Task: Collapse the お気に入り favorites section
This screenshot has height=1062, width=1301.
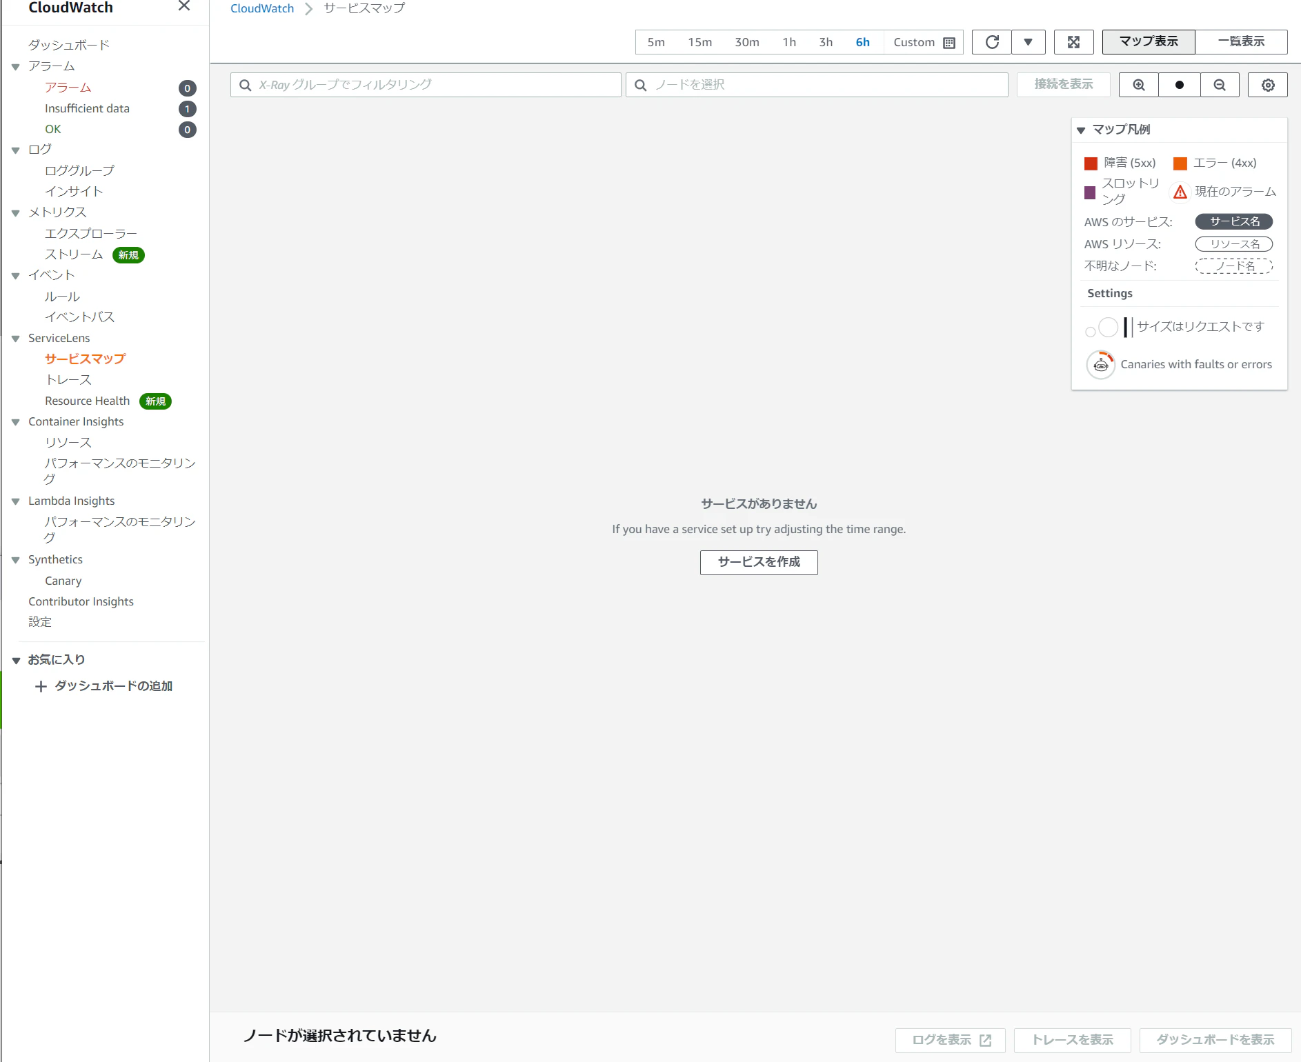Action: 16,660
